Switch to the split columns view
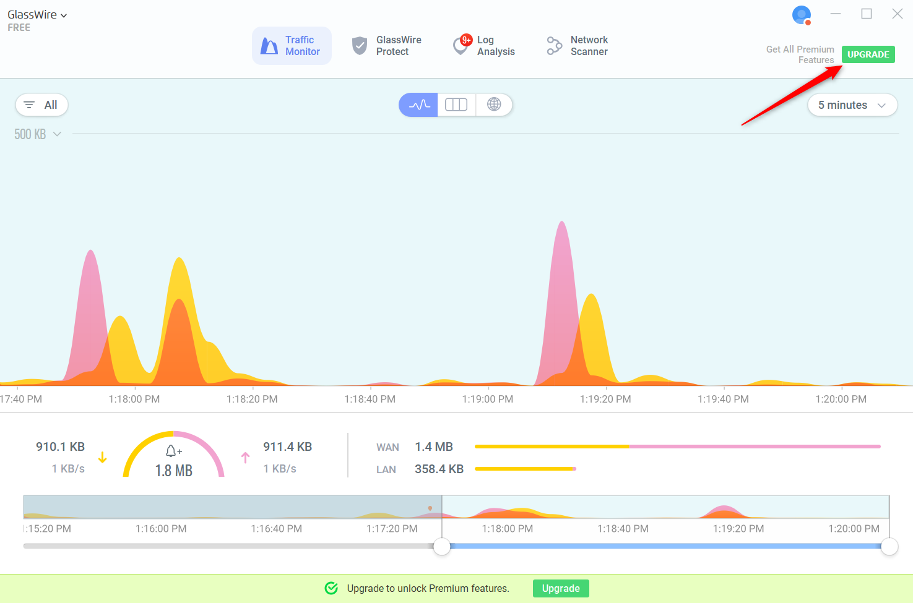Screen dimensions: 913x603 click(x=456, y=105)
